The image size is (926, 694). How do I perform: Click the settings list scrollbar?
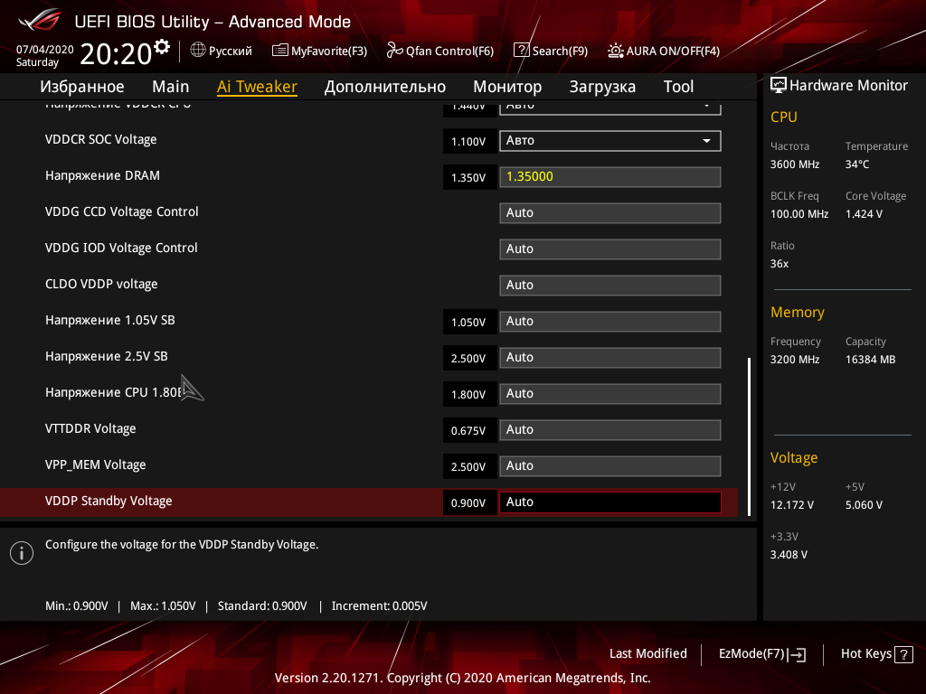point(750,436)
